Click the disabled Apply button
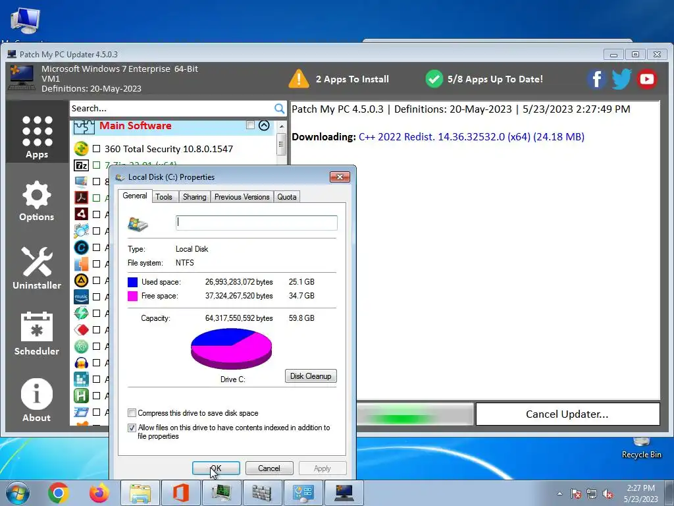The image size is (674, 506). click(323, 468)
